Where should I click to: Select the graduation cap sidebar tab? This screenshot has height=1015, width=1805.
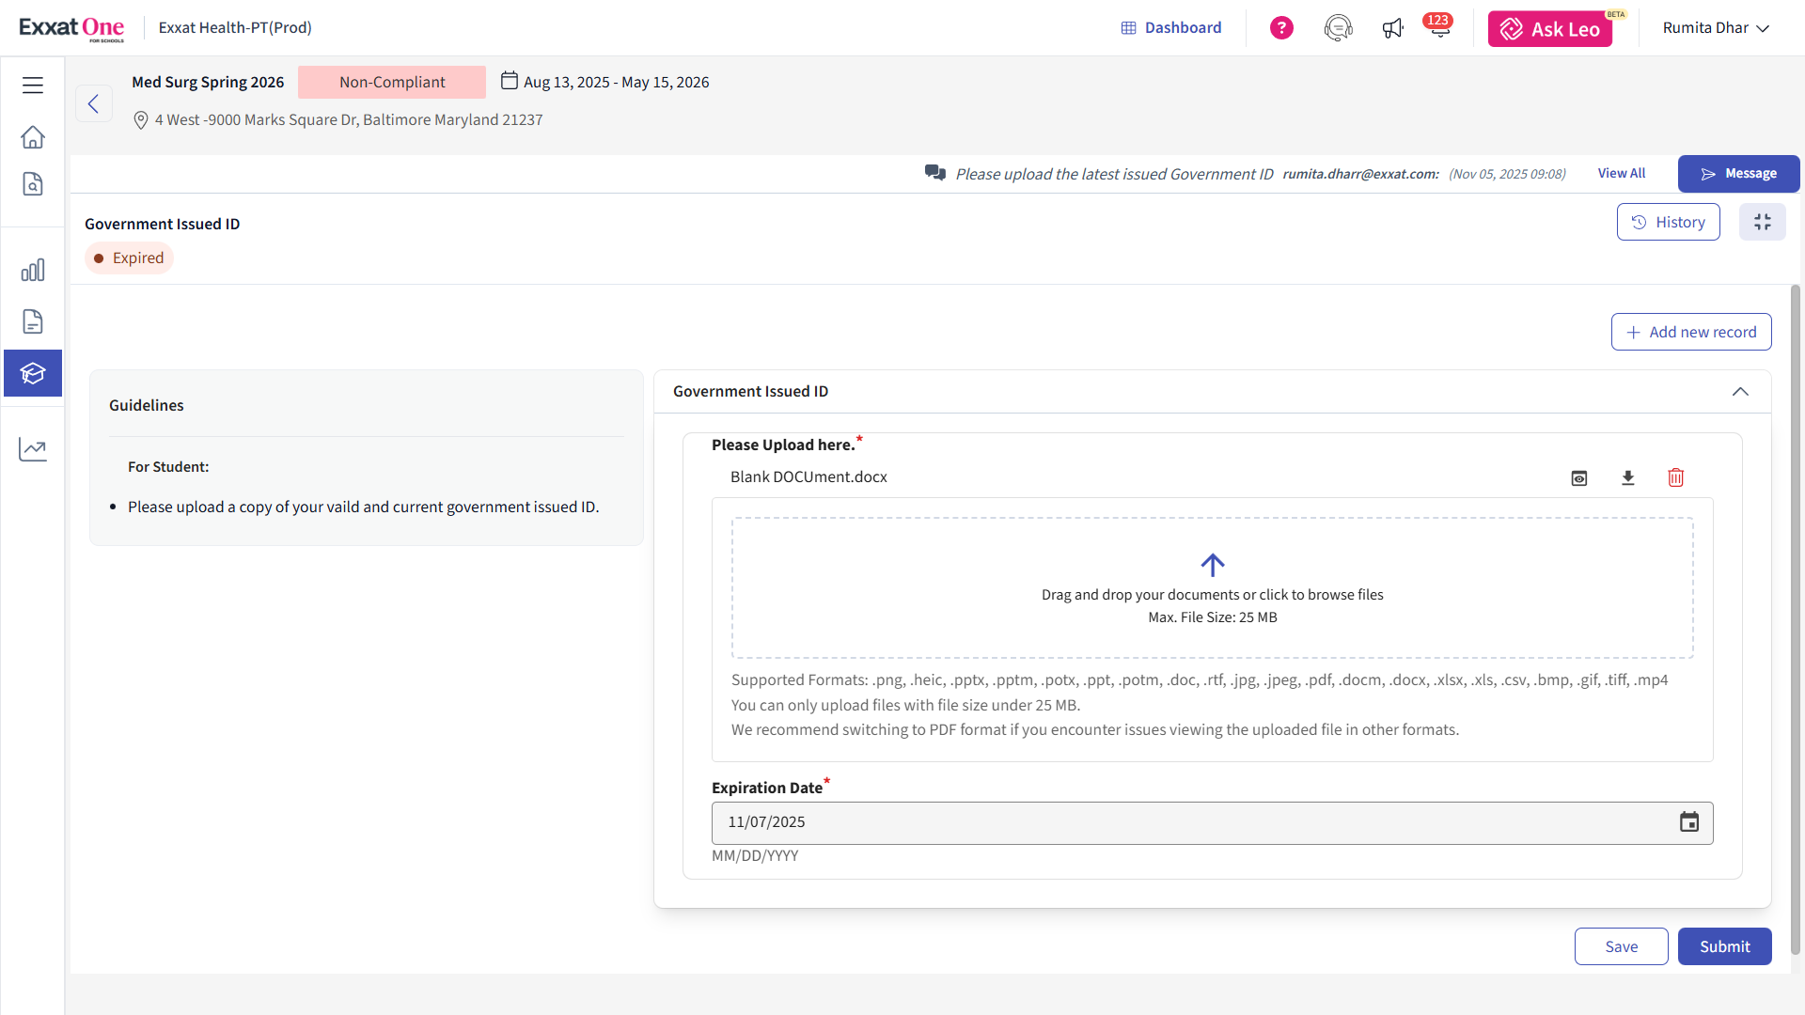tap(33, 373)
